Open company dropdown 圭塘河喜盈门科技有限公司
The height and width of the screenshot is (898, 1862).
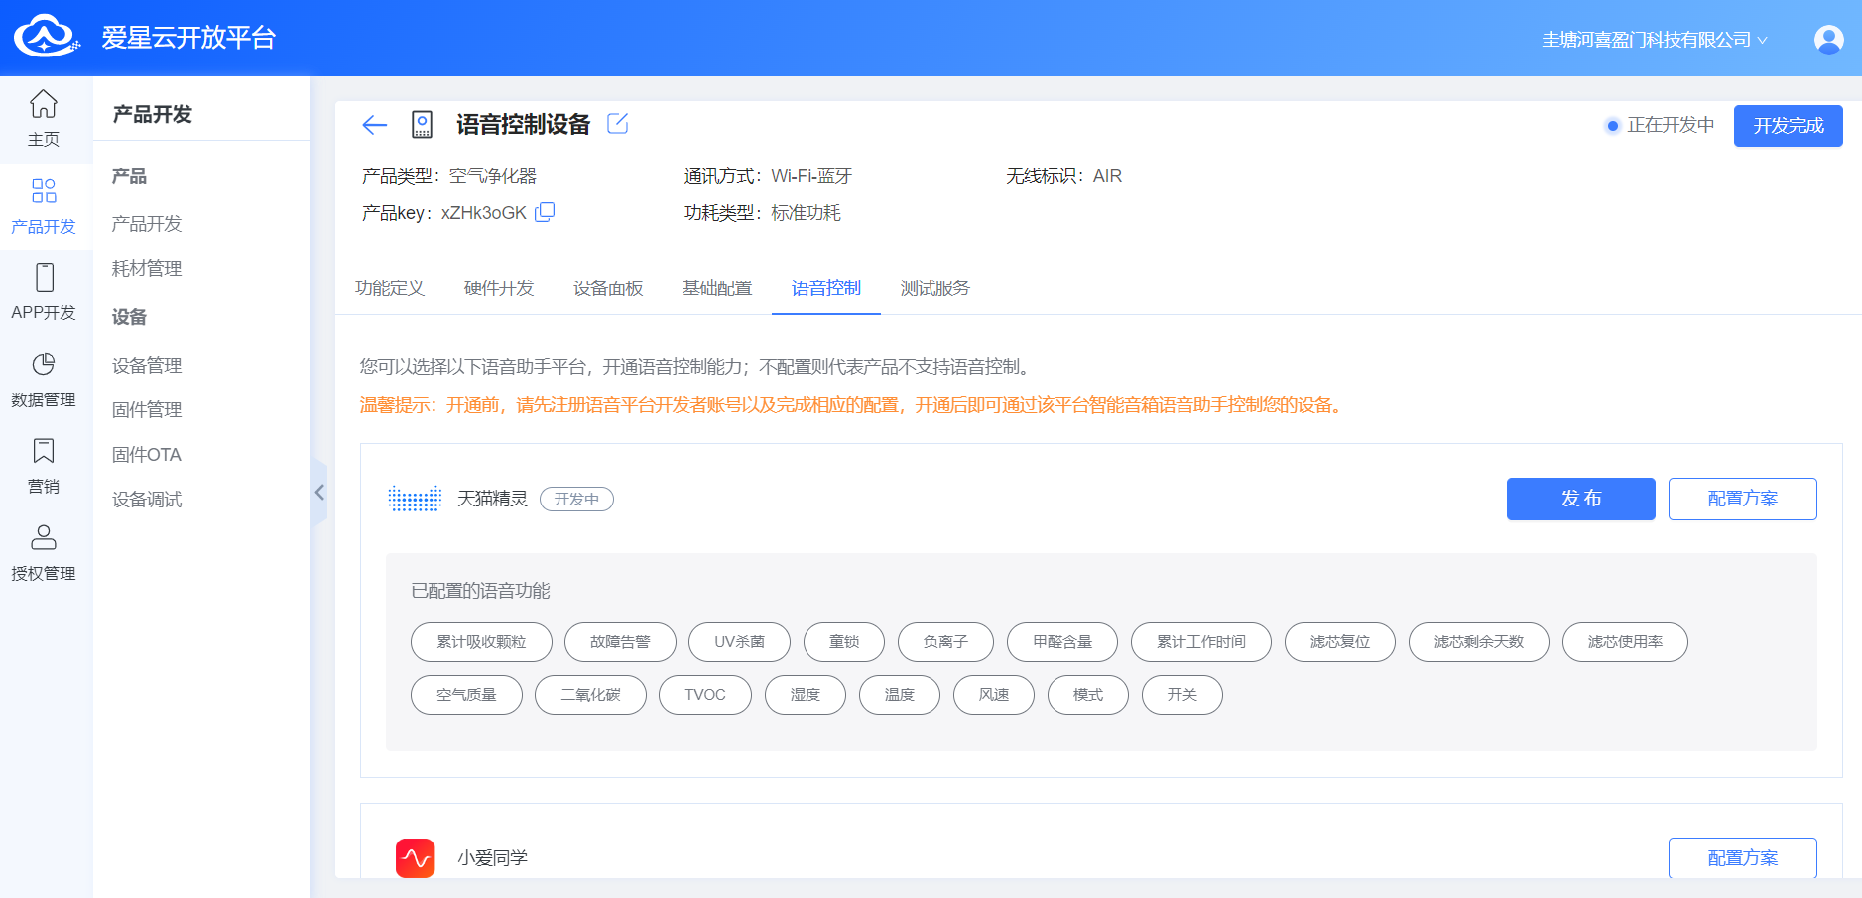click(x=1654, y=40)
